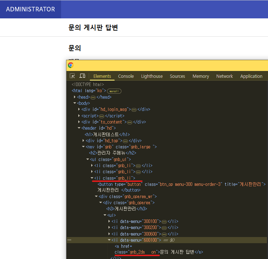Collapse the header id hd node

(x=79, y=128)
